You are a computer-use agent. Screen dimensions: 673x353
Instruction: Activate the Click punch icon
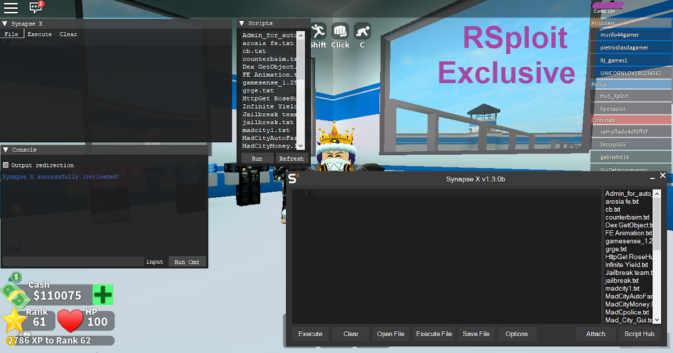click(x=340, y=31)
